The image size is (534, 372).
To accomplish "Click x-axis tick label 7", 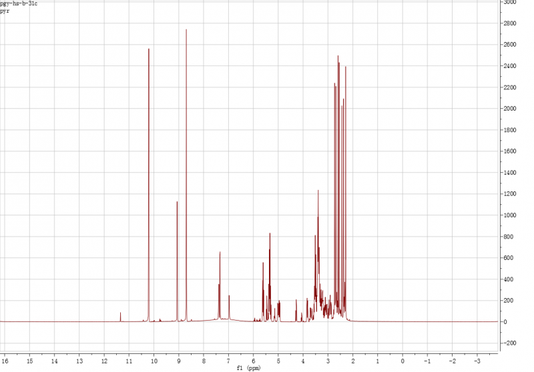I will coord(228,361).
